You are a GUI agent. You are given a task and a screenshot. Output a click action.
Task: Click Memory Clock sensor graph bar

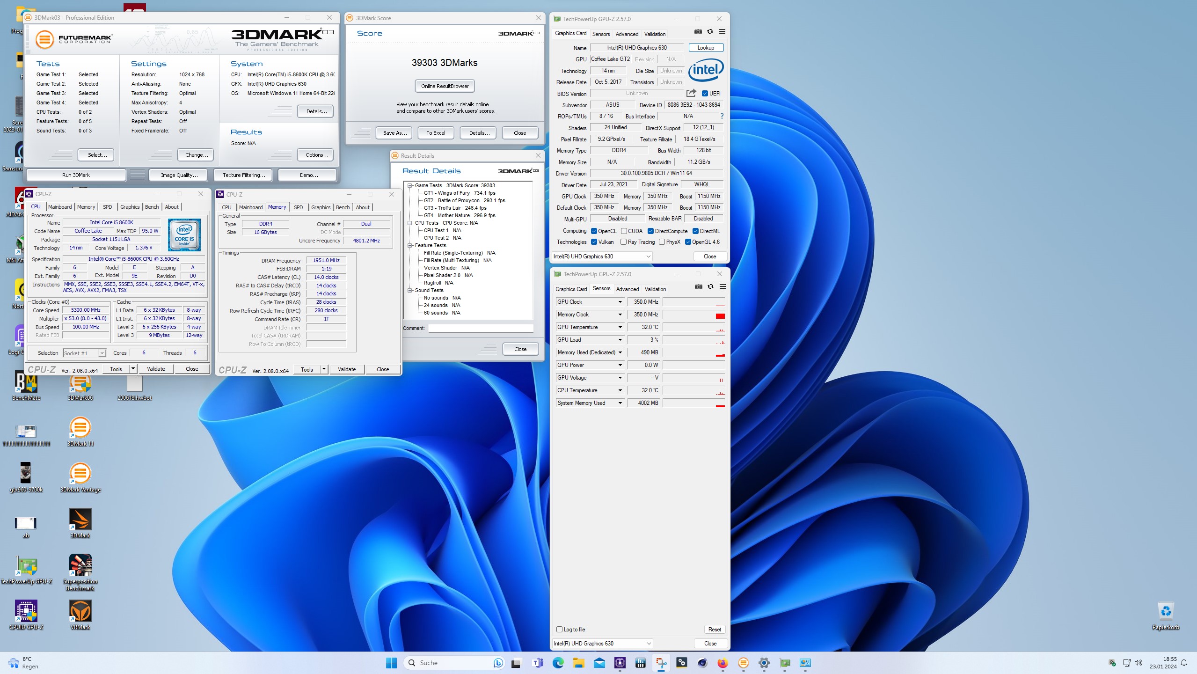(x=694, y=315)
